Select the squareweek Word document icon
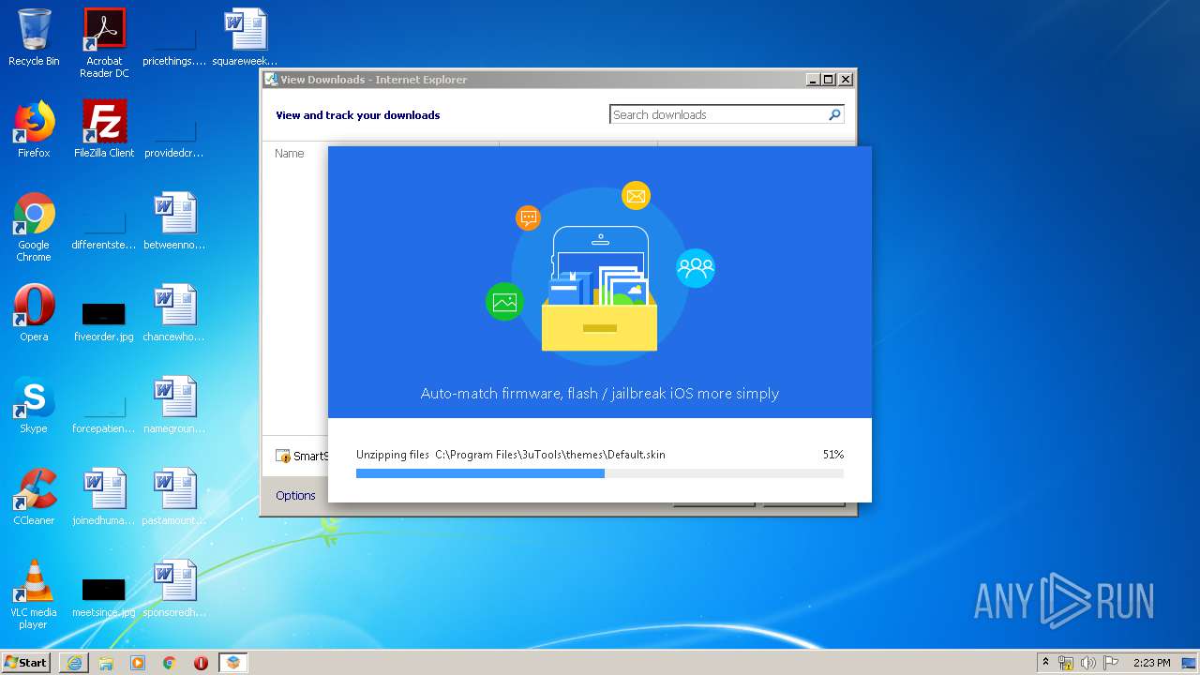Viewport: 1200px width, 675px height. click(245, 37)
